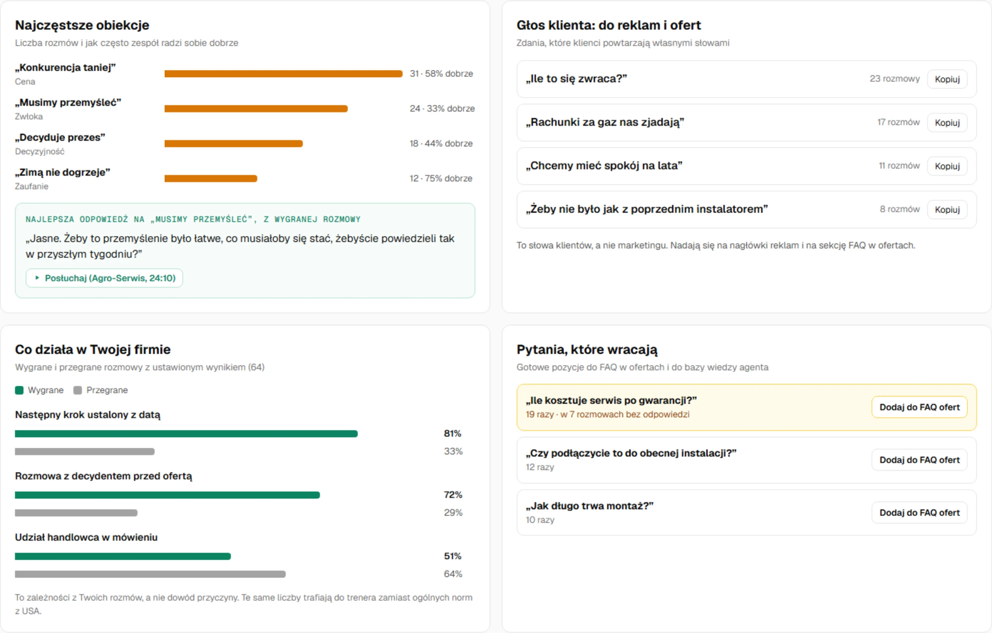Click the „24 · 33% dobrze” value

tap(442, 109)
